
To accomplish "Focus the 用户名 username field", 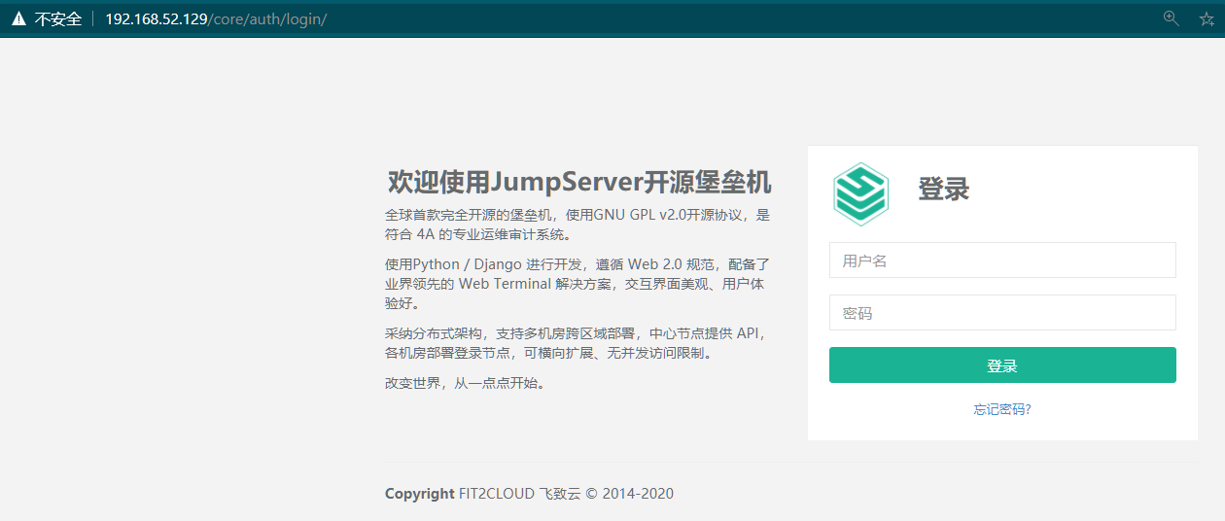I will [1002, 260].
